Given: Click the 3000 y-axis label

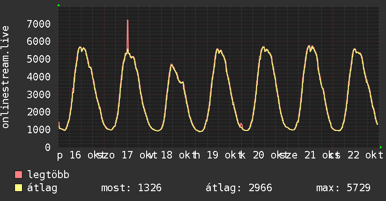Looking at the screenshot, I should coord(39,94).
